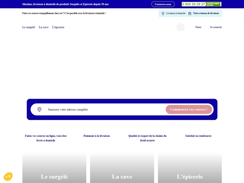Open the Le surgelé menu
Image resolution: width=244 pixels, height=183 pixels.
pyautogui.click(x=29, y=27)
